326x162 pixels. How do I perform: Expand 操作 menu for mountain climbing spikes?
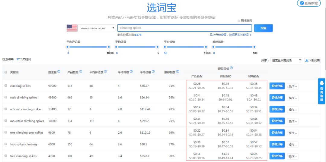coord(293,121)
